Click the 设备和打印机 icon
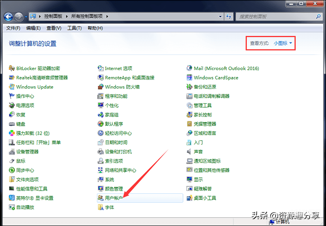Image resolution: width=326 pixels, height=226 pixels. coord(101,152)
